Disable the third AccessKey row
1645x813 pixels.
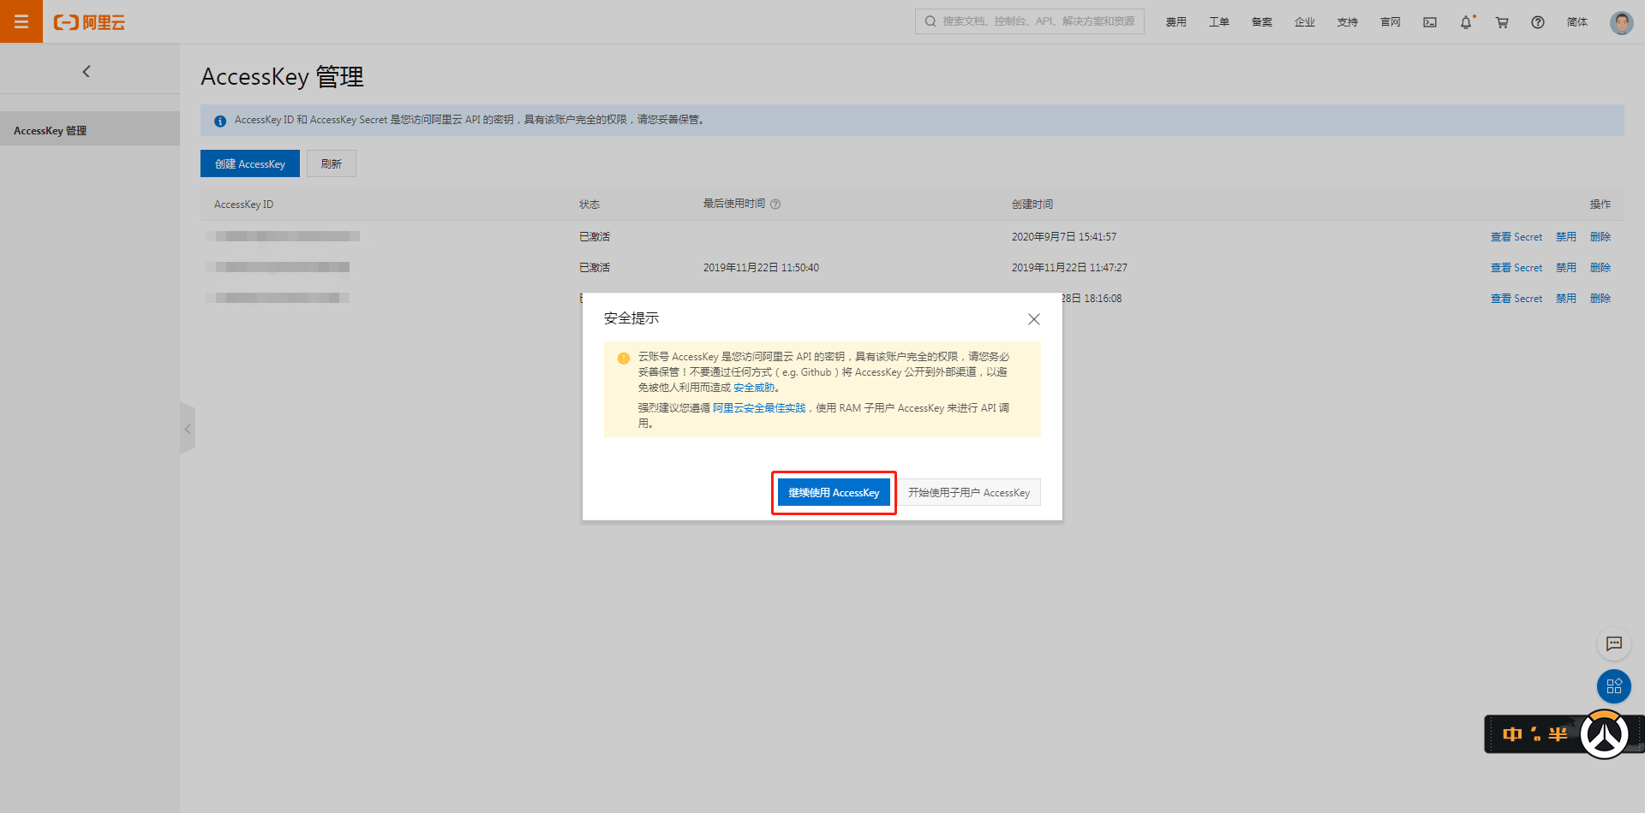(x=1566, y=299)
